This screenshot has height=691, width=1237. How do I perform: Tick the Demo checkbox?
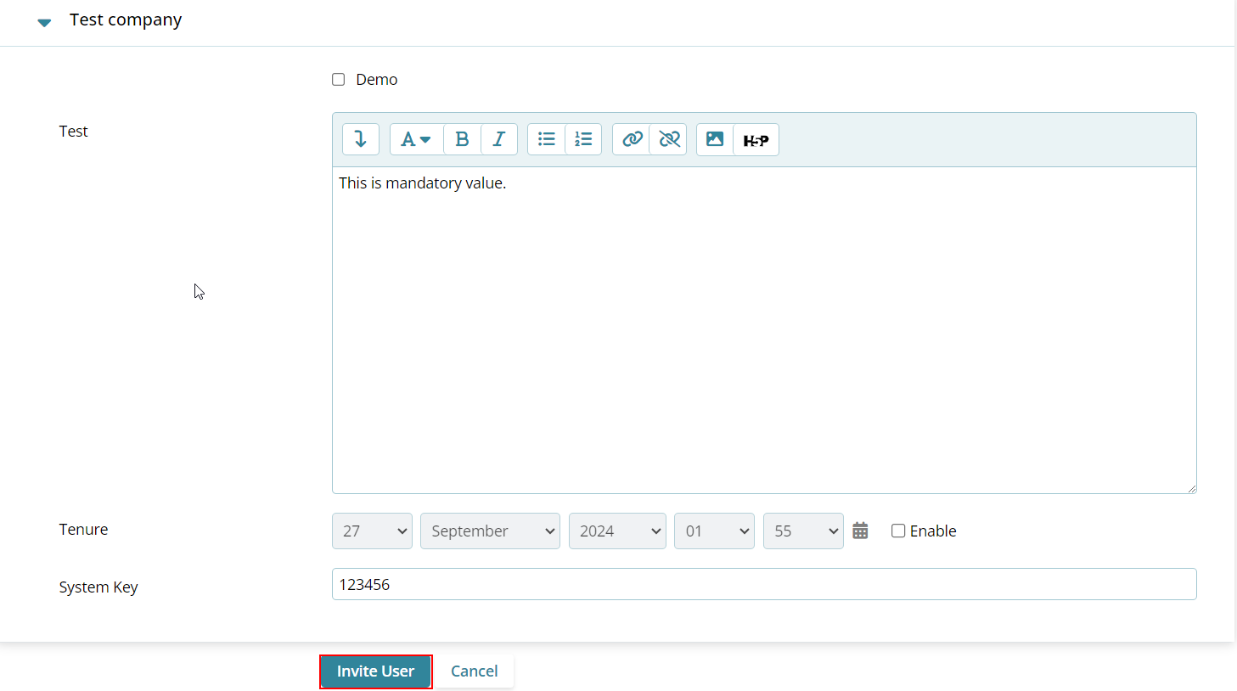(338, 79)
